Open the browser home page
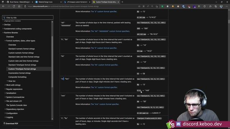The image size is (230, 129). pyautogui.click(x=19, y=6)
